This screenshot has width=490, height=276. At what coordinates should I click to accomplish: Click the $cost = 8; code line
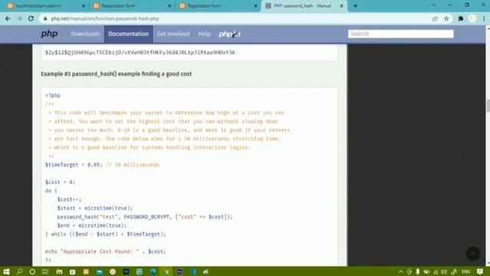click(60, 182)
